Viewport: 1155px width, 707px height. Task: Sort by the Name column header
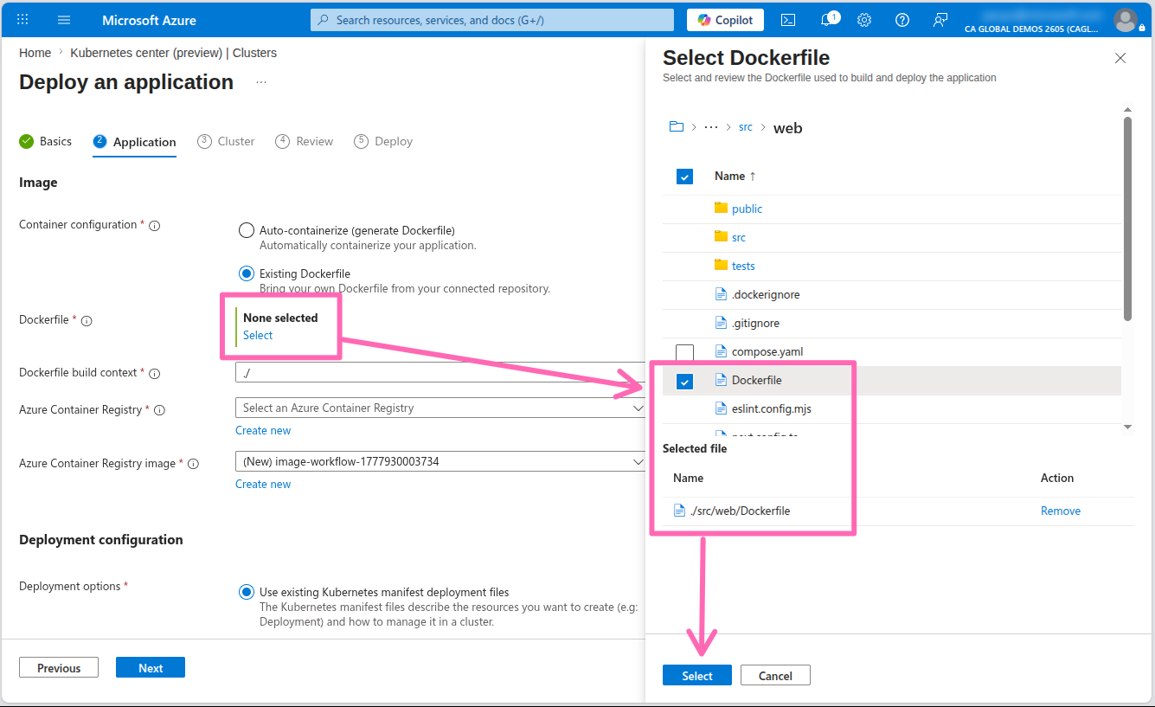pos(735,176)
